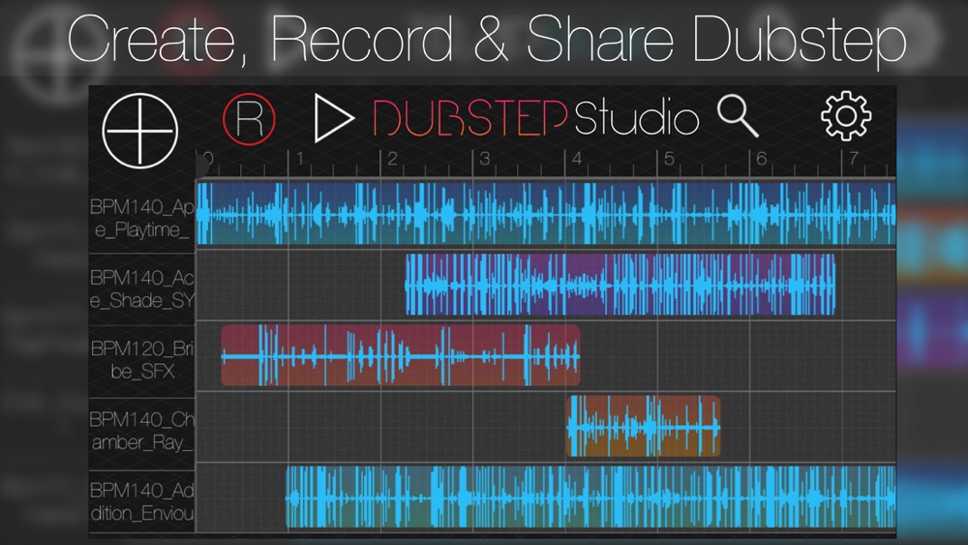This screenshot has height=545, width=968.
Task: Select the BPM140_Ace_Shade_SY track label
Action: [143, 288]
